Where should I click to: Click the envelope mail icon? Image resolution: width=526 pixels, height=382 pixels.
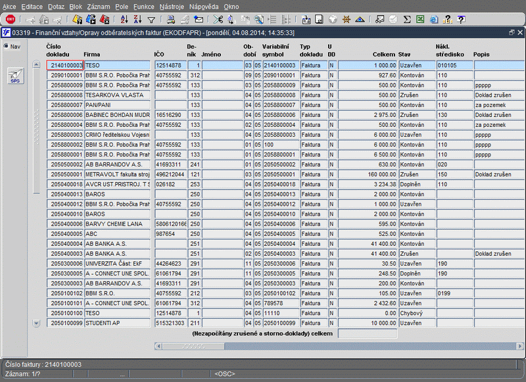click(x=199, y=20)
